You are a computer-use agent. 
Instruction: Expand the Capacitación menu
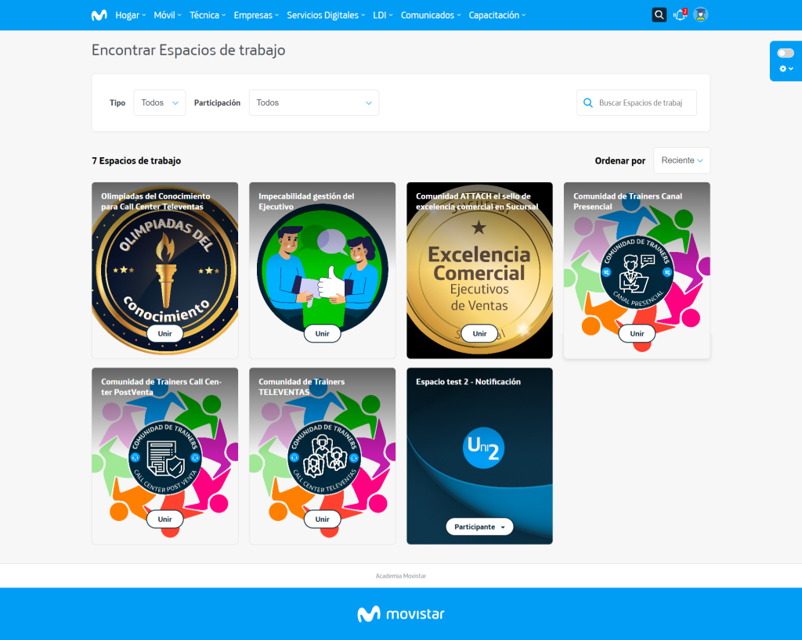[497, 16]
